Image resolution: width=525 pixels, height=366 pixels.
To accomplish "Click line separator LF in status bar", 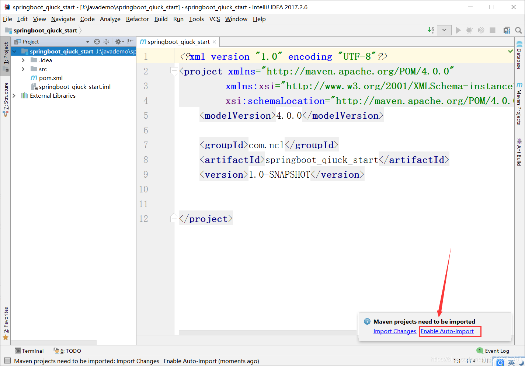I will point(471,361).
